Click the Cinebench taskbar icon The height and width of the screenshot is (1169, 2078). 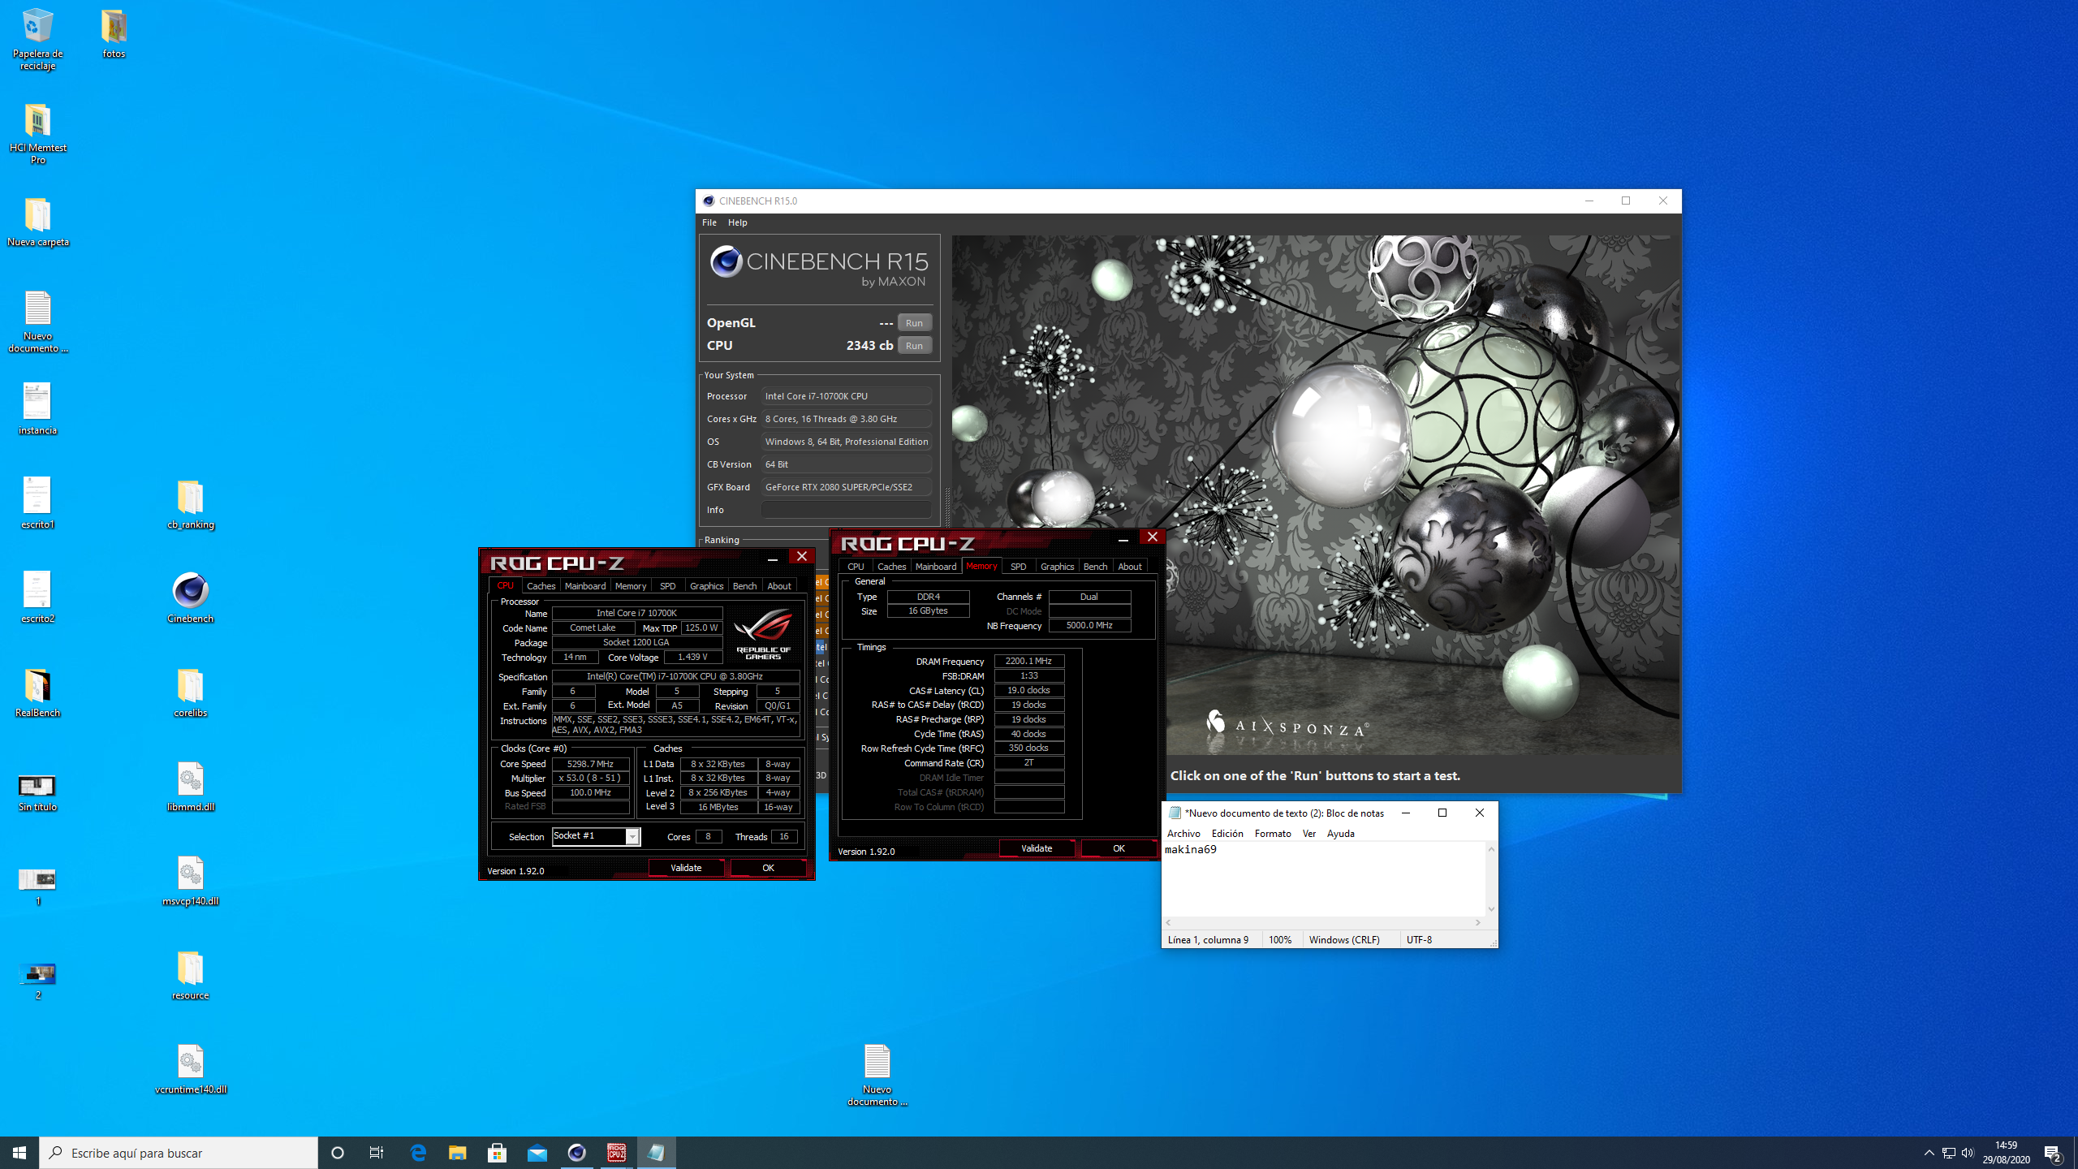click(x=576, y=1152)
